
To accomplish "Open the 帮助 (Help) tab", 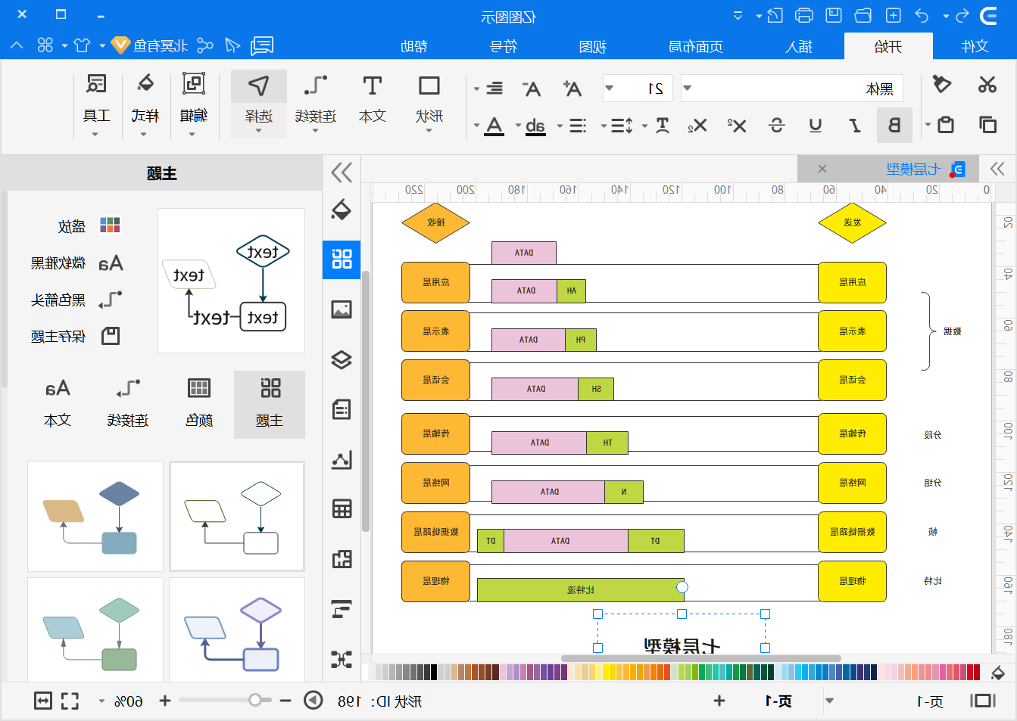I will point(413,46).
